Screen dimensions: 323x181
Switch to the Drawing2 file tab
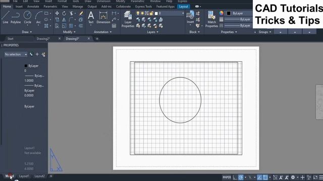tap(43, 39)
